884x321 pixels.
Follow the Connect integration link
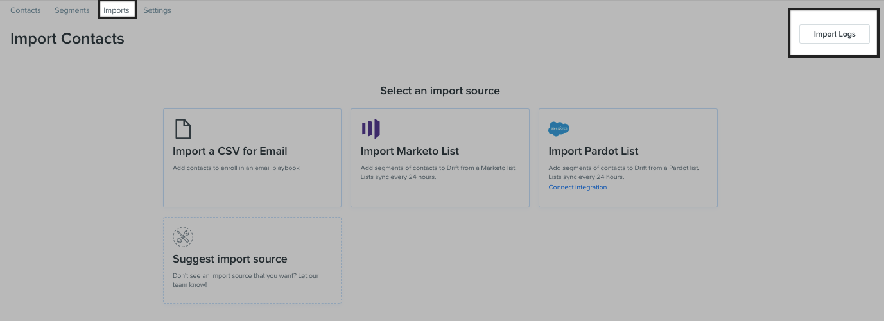click(577, 187)
